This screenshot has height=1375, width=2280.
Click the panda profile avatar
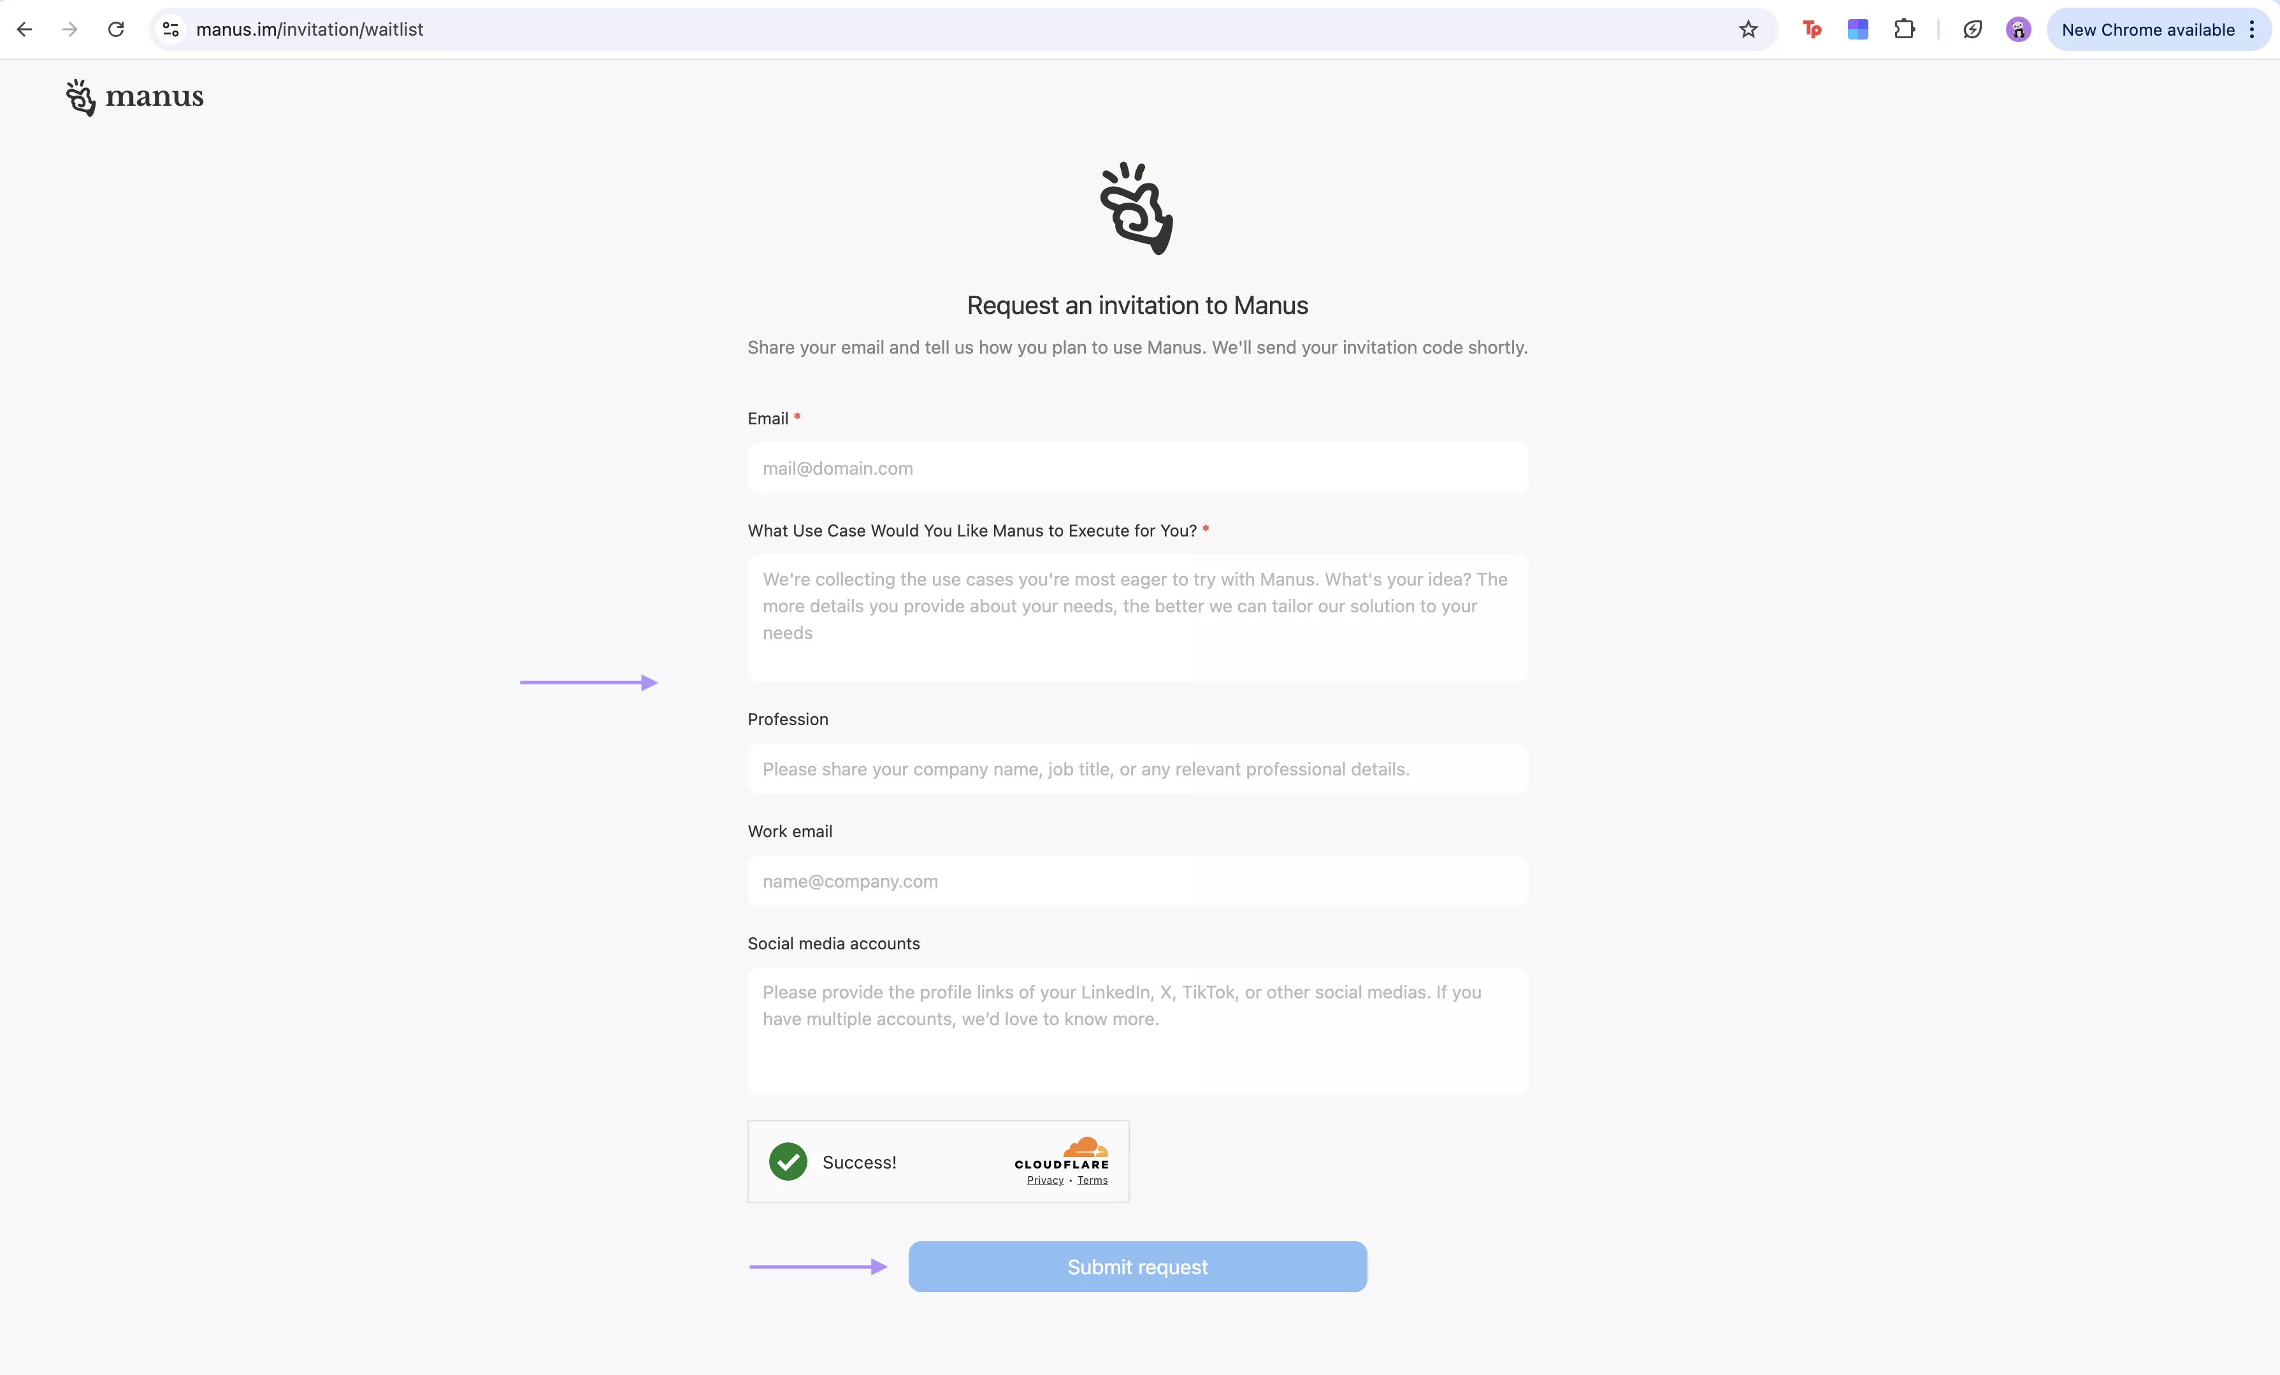click(2018, 29)
